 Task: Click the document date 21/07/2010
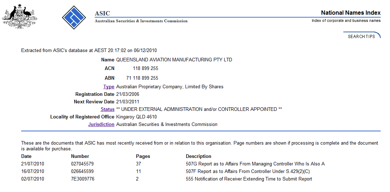(x=33, y=164)
